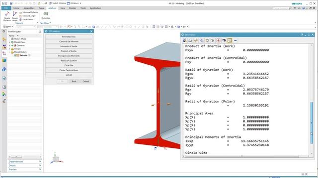The height and width of the screenshot is (178, 318).
Task: Open the Menu dropdown
Action: (x=8, y=27)
